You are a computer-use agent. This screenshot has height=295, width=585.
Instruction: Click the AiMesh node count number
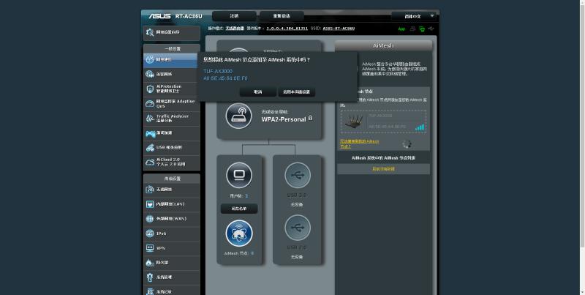pyautogui.click(x=252, y=253)
